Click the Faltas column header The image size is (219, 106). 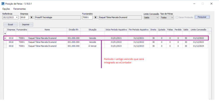(170, 30)
